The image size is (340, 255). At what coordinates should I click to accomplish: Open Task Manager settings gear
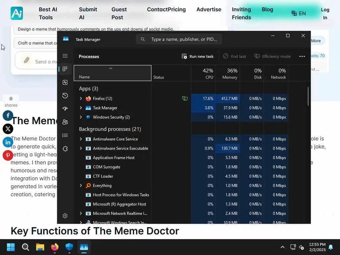[x=65, y=216]
